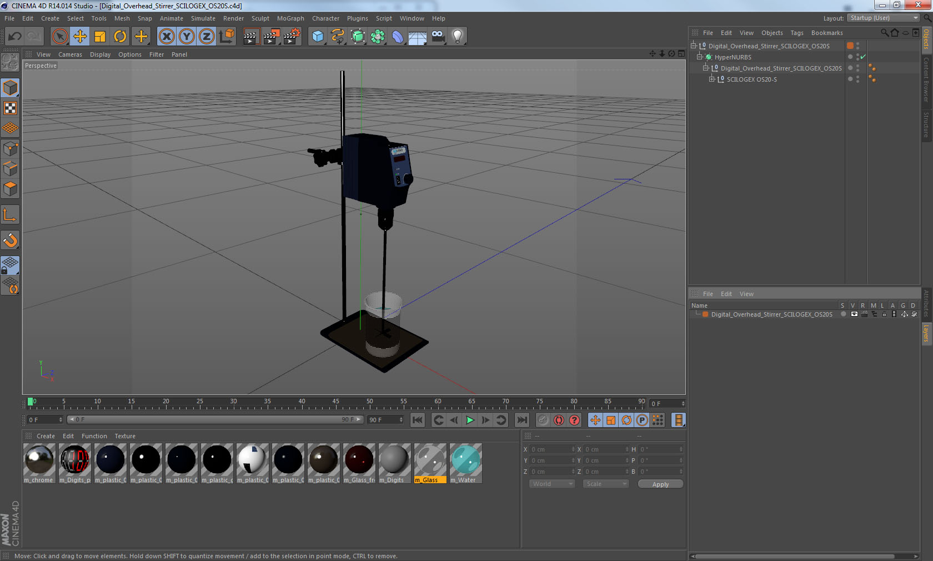The width and height of the screenshot is (933, 561).
Task: Open the deformer objects icon
Action: [x=398, y=37]
